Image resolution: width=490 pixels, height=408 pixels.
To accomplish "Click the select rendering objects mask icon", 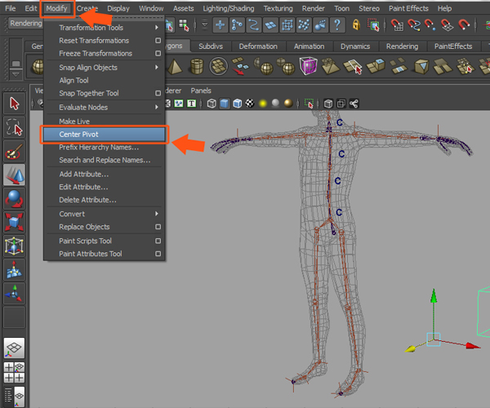I will 320,24.
